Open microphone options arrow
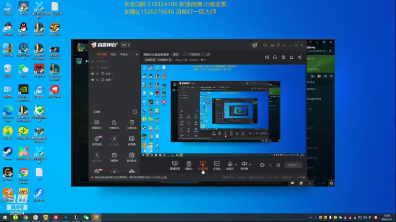Screen dimensions: 396x222 coord(236,164)
